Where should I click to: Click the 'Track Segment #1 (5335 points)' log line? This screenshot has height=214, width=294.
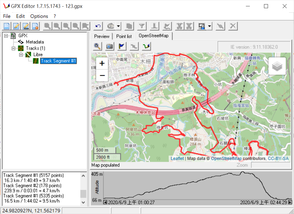[33, 196]
